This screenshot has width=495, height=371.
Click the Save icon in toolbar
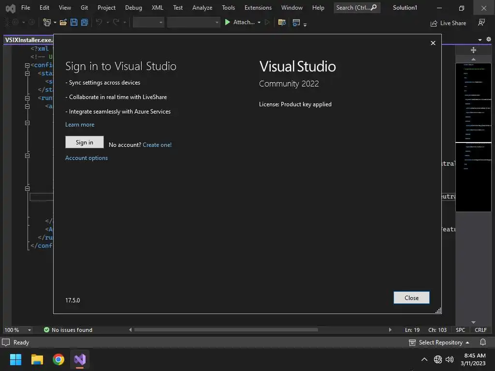coord(74,22)
